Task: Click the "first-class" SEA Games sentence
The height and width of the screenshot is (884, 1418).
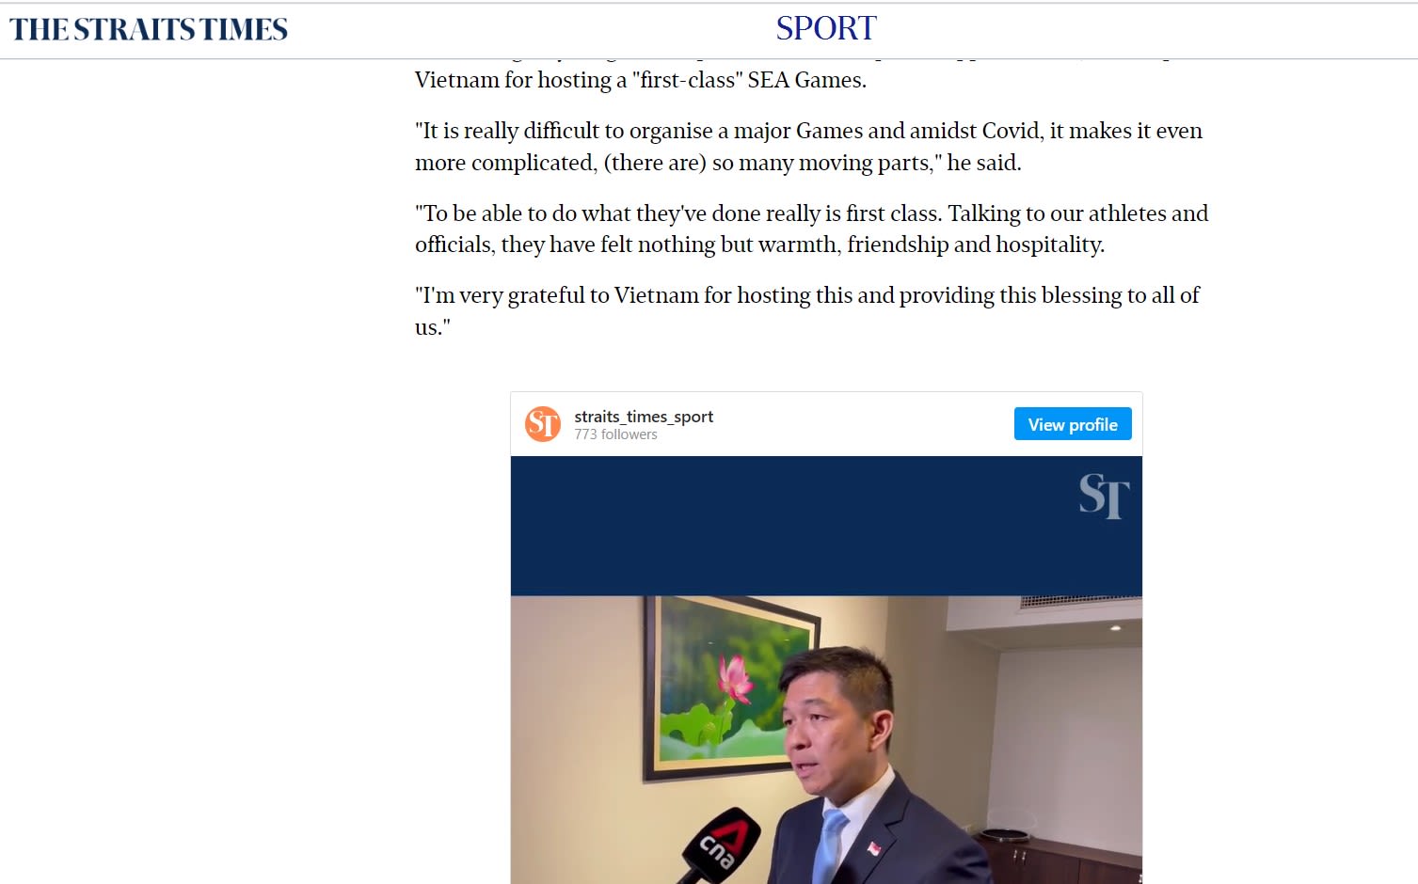Action: [x=641, y=80]
